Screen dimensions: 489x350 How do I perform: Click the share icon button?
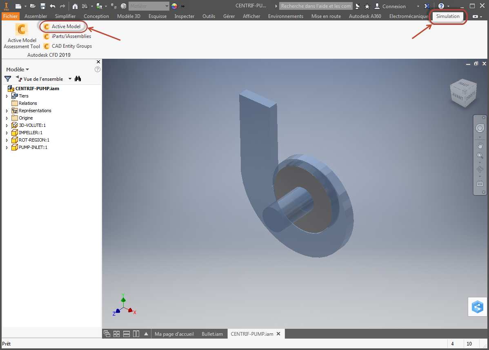478,307
